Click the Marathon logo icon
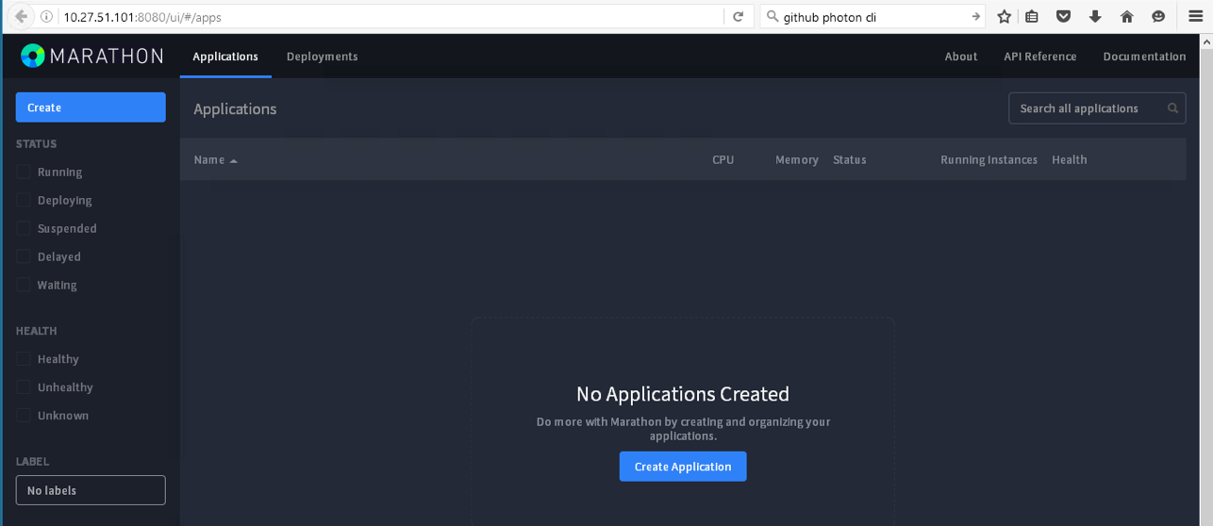This screenshot has width=1213, height=526. tap(32, 57)
